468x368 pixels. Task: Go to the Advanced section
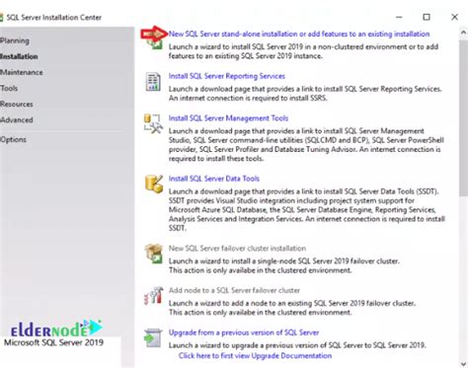coord(17,120)
